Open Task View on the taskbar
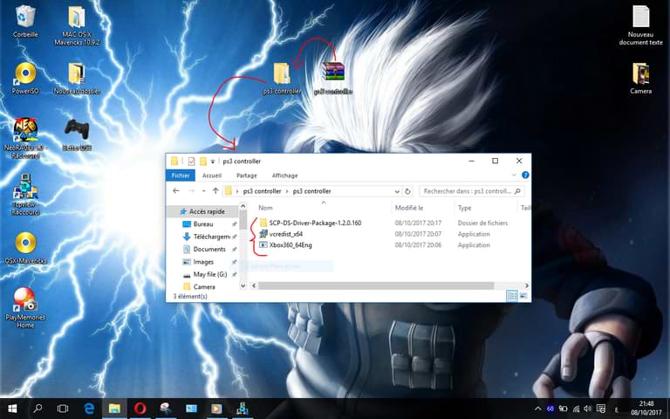 point(63,409)
